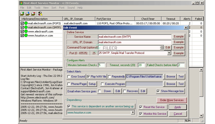Click the delete event folder icon with red minus
Image resolution: width=215 pixels, height=124 pixels.
click(33, 14)
